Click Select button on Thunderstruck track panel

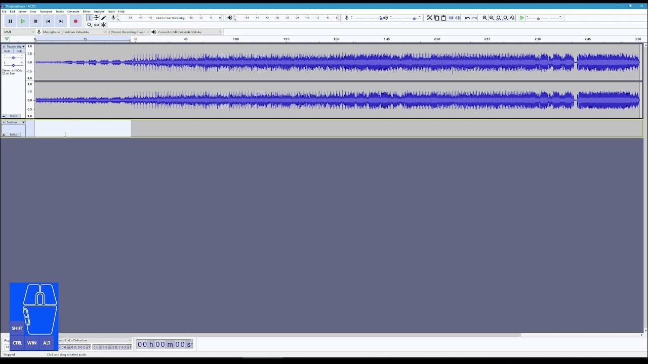14,116
